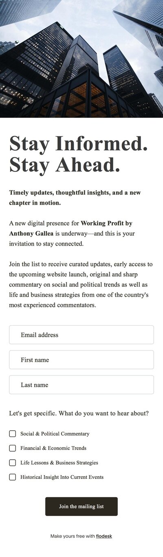Focus the First name field
Screen dimensions: 163x557
coord(81,360)
